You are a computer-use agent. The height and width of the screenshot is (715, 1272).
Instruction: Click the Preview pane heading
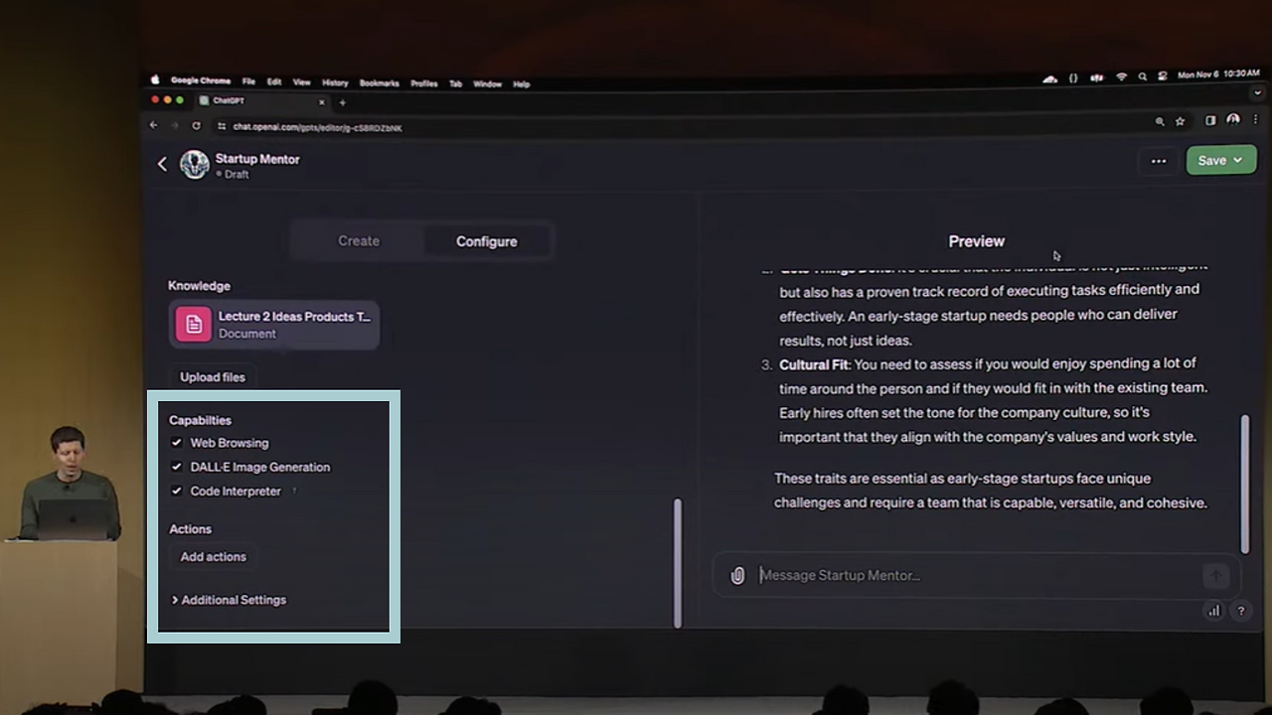point(977,241)
